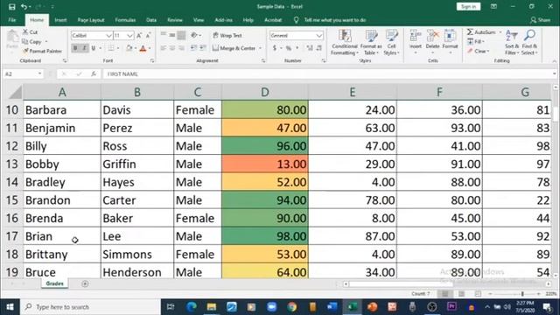Open Conditional Formatting menu

[345, 42]
